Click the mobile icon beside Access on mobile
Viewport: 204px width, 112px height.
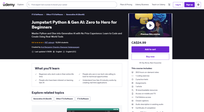[x=133, y=93]
